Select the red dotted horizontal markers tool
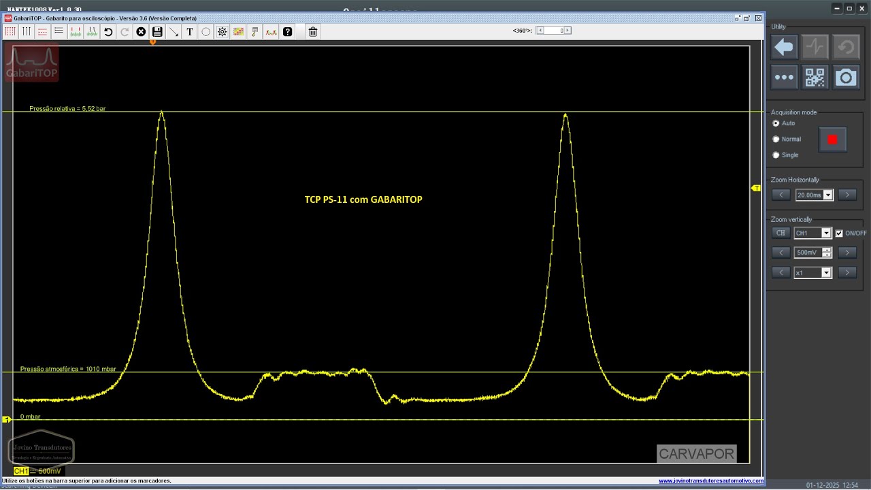Image resolution: width=871 pixels, height=490 pixels. [x=43, y=31]
